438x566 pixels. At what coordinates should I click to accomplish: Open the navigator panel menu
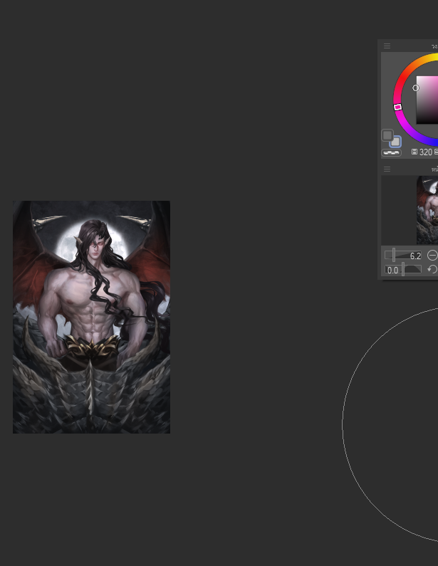[387, 169]
